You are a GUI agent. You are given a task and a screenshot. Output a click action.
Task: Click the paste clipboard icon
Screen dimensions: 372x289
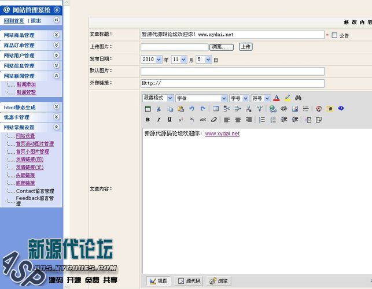181,109
